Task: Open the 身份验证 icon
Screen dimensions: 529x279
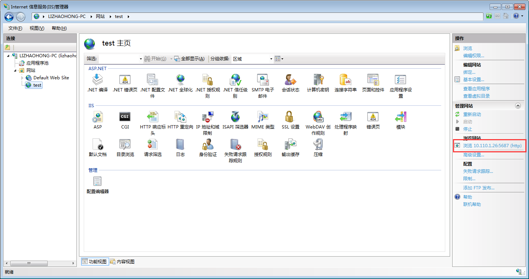Action: (208, 144)
